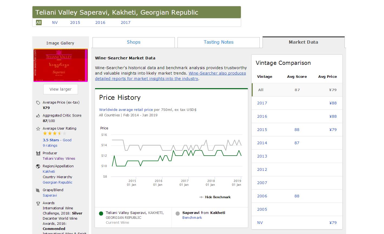Click the globe icon beside Region/Appellation

[38, 166]
